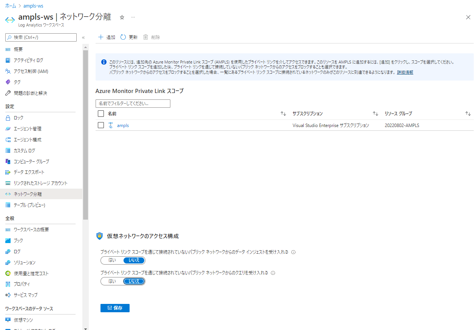Click the ソリューション icon
The width and height of the screenshot is (476, 330).
tap(8, 263)
